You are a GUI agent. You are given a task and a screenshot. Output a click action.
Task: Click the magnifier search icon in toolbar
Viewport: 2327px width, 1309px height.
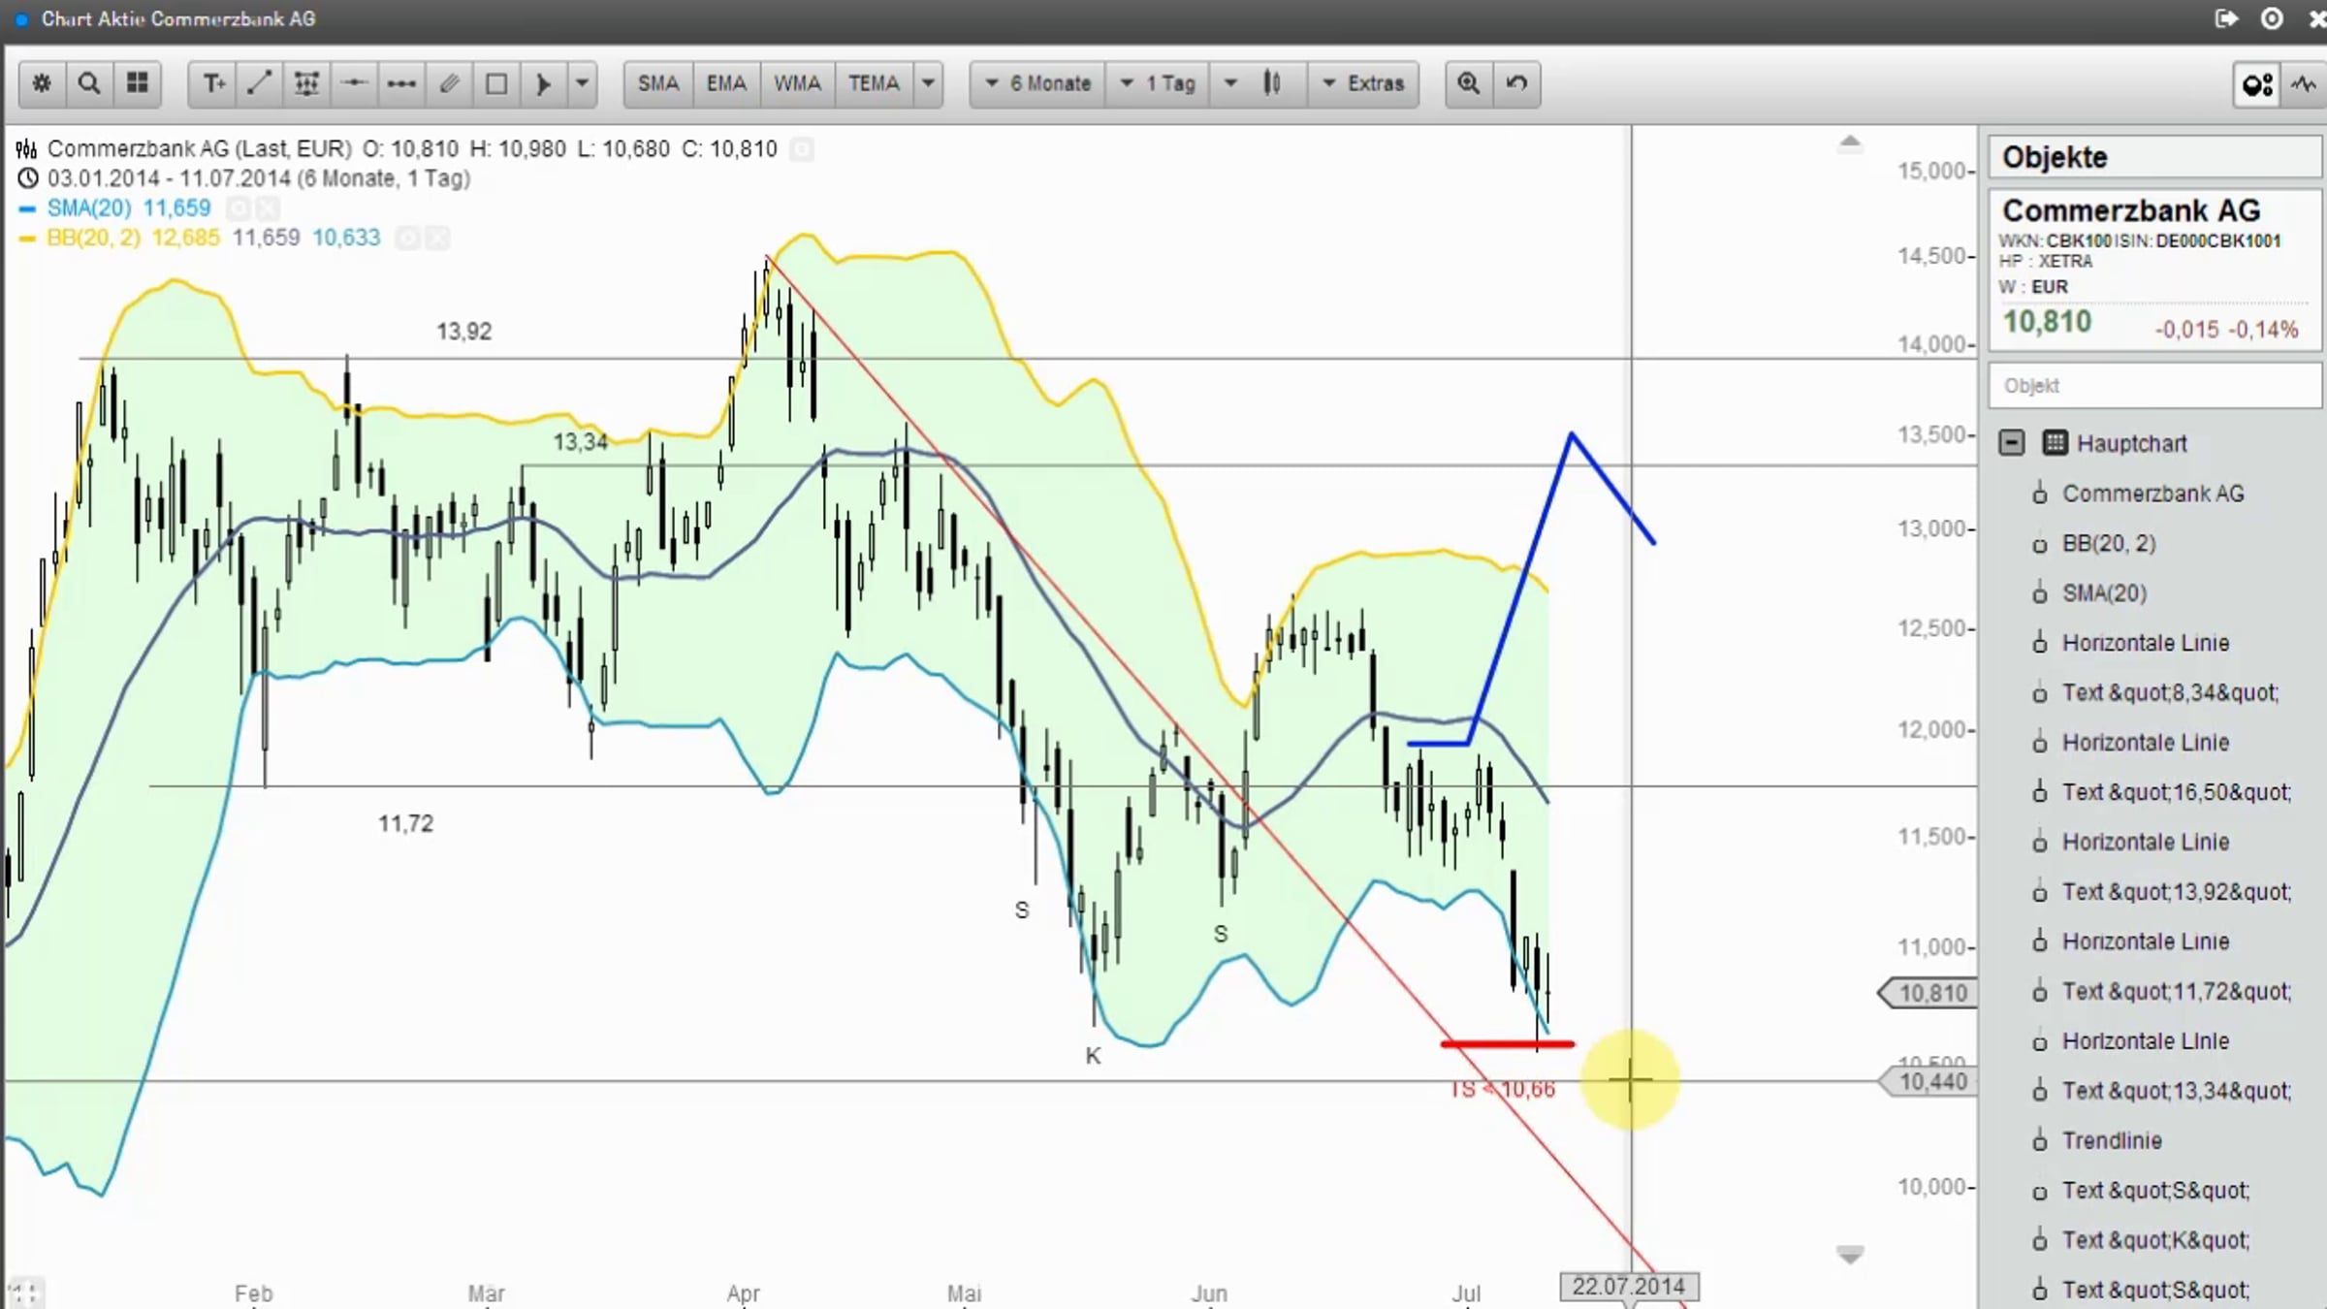pyautogui.click(x=89, y=83)
